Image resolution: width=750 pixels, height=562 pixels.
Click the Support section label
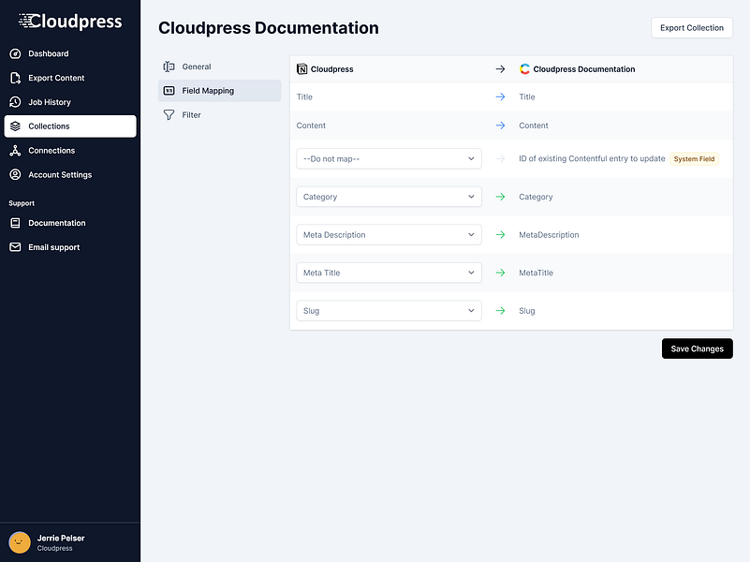pos(22,203)
